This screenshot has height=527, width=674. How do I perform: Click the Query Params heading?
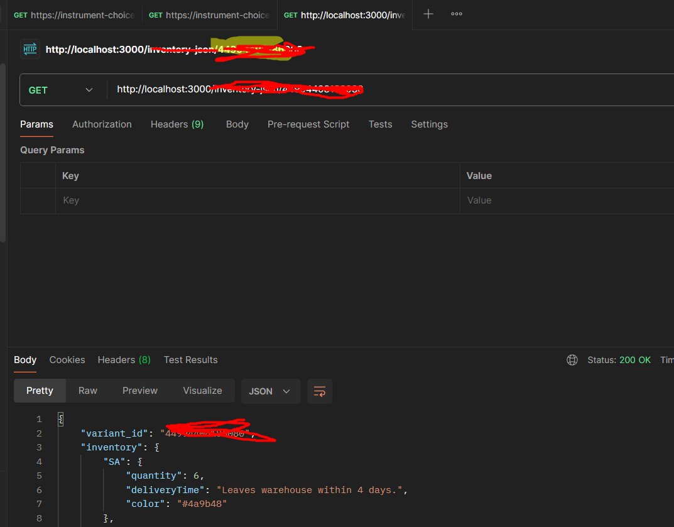[52, 150]
